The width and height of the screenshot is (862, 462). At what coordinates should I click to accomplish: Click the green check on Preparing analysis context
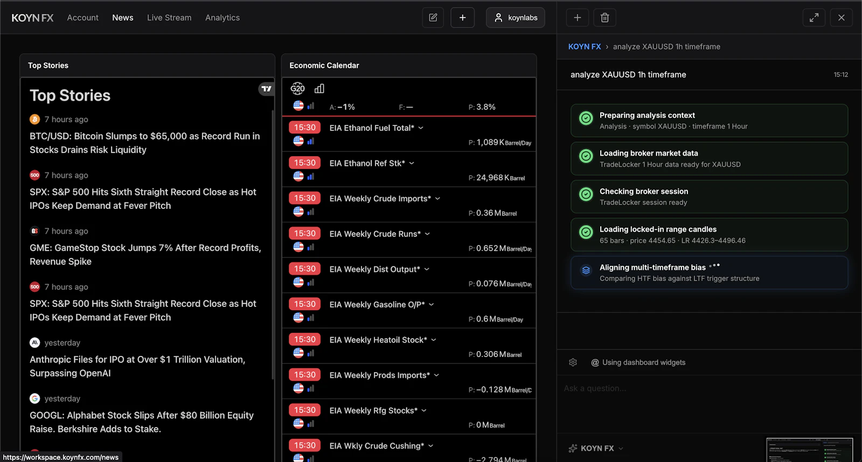tap(586, 118)
